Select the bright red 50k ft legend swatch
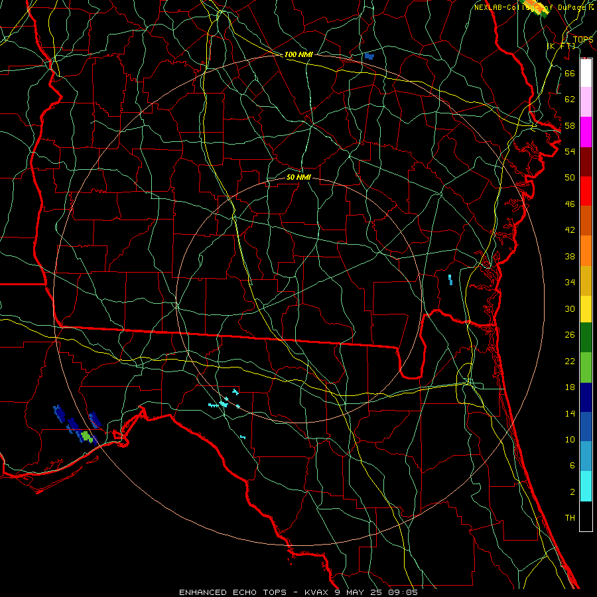Screen dimensions: 597x597 pyautogui.click(x=586, y=192)
